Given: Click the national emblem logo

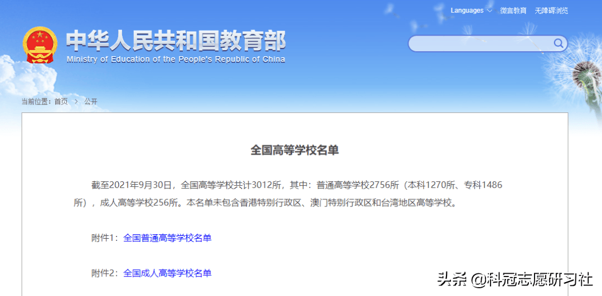Looking at the screenshot, I should point(40,45).
